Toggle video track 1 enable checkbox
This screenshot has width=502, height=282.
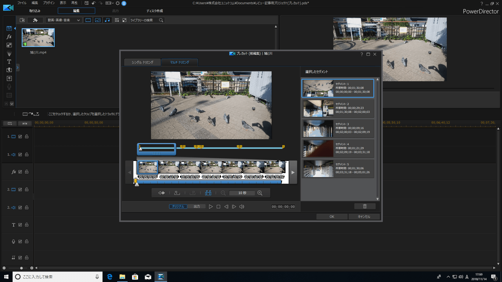pos(20,136)
